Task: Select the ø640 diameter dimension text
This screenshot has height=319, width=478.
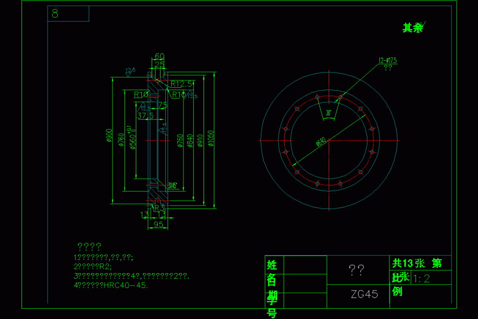Action: point(321,142)
